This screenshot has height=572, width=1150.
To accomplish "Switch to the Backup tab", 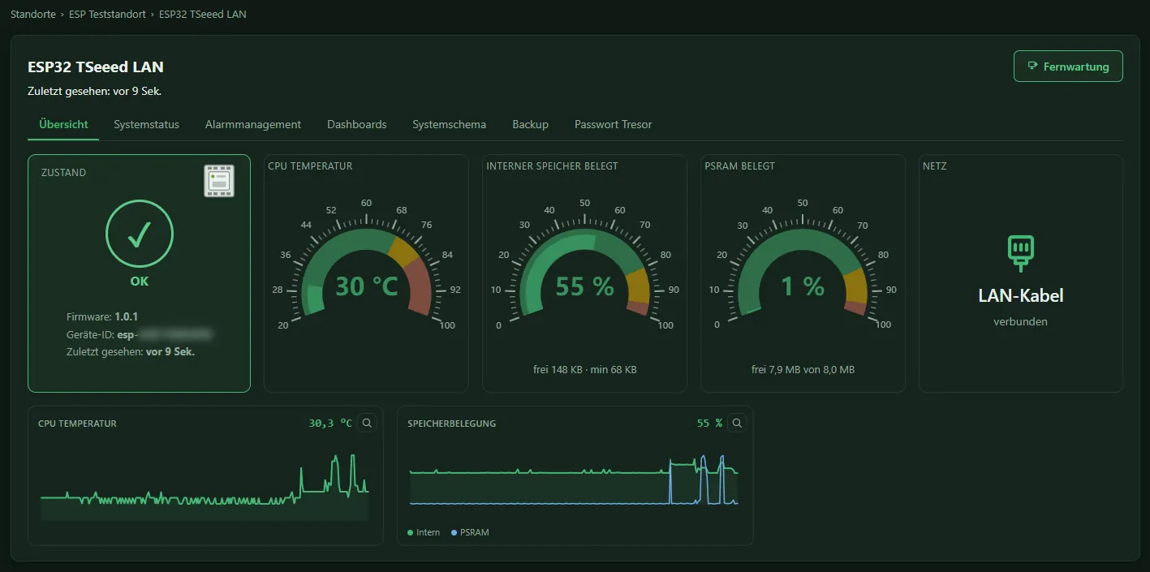I will [x=531, y=124].
